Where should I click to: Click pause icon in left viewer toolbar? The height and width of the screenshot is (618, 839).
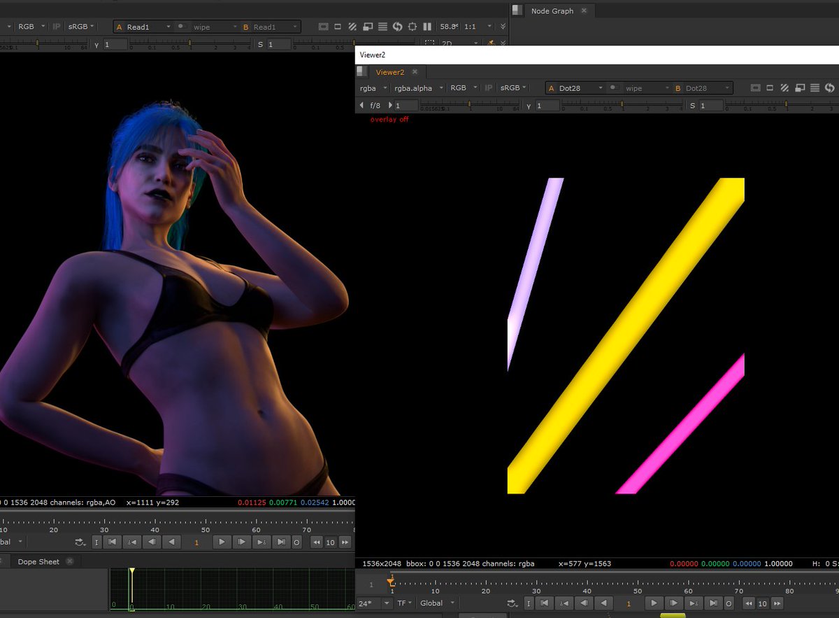pyautogui.click(x=427, y=27)
